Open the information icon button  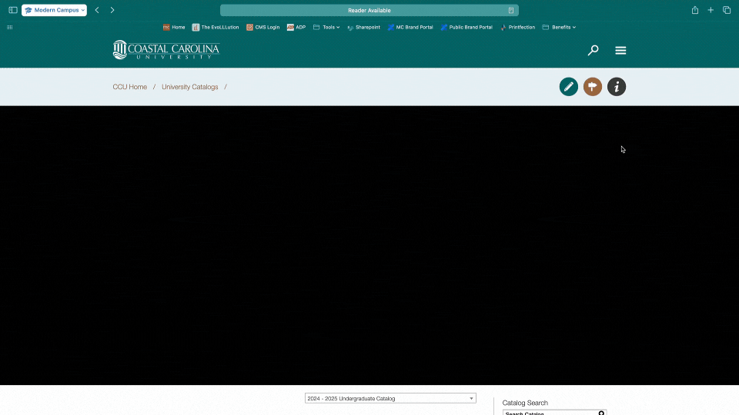[616, 87]
